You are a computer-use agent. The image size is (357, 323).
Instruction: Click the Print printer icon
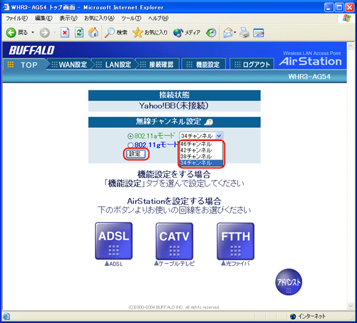point(245,33)
